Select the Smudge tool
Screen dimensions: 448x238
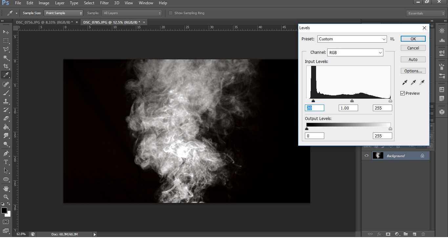(6, 135)
